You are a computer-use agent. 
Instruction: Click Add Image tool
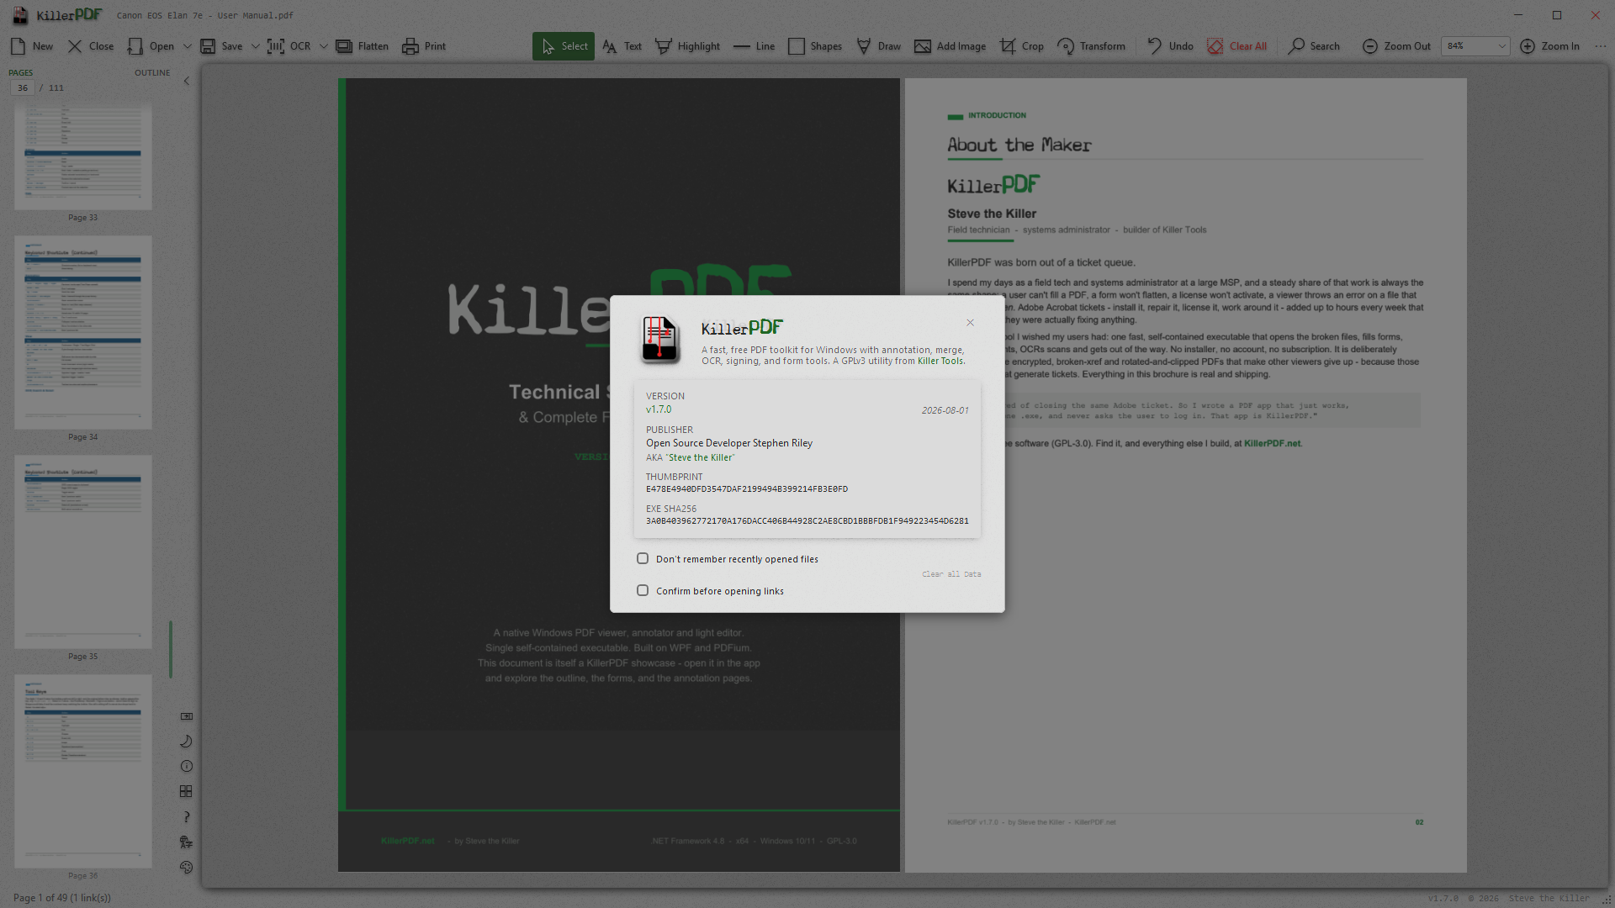click(x=950, y=46)
